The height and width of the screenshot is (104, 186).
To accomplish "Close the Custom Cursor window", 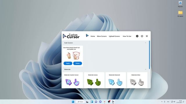I will 147,36.
